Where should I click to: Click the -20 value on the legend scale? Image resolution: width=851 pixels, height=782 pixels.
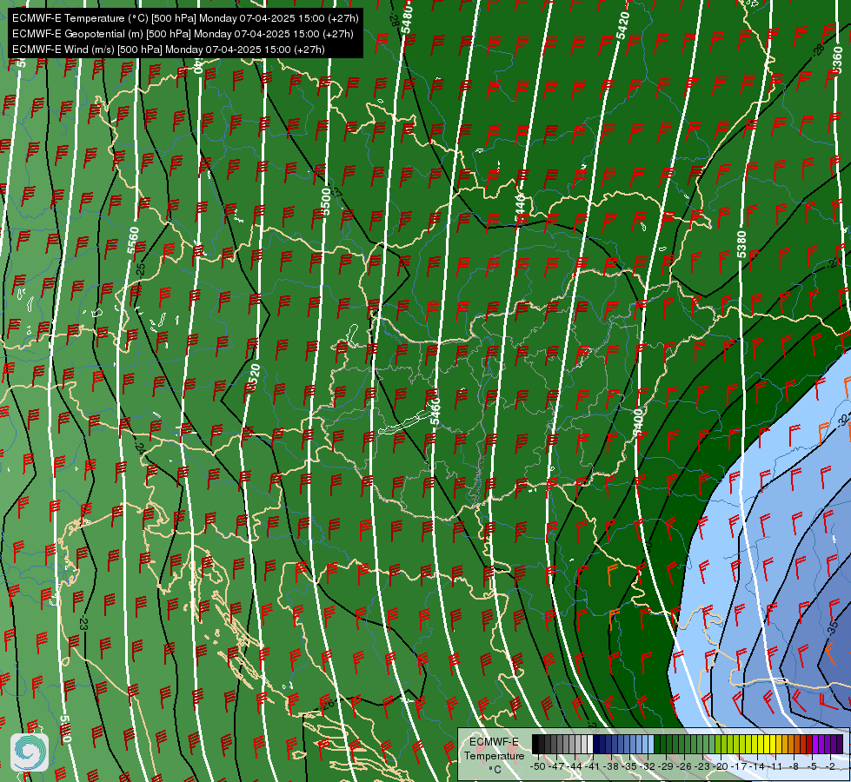pyautogui.click(x=721, y=766)
